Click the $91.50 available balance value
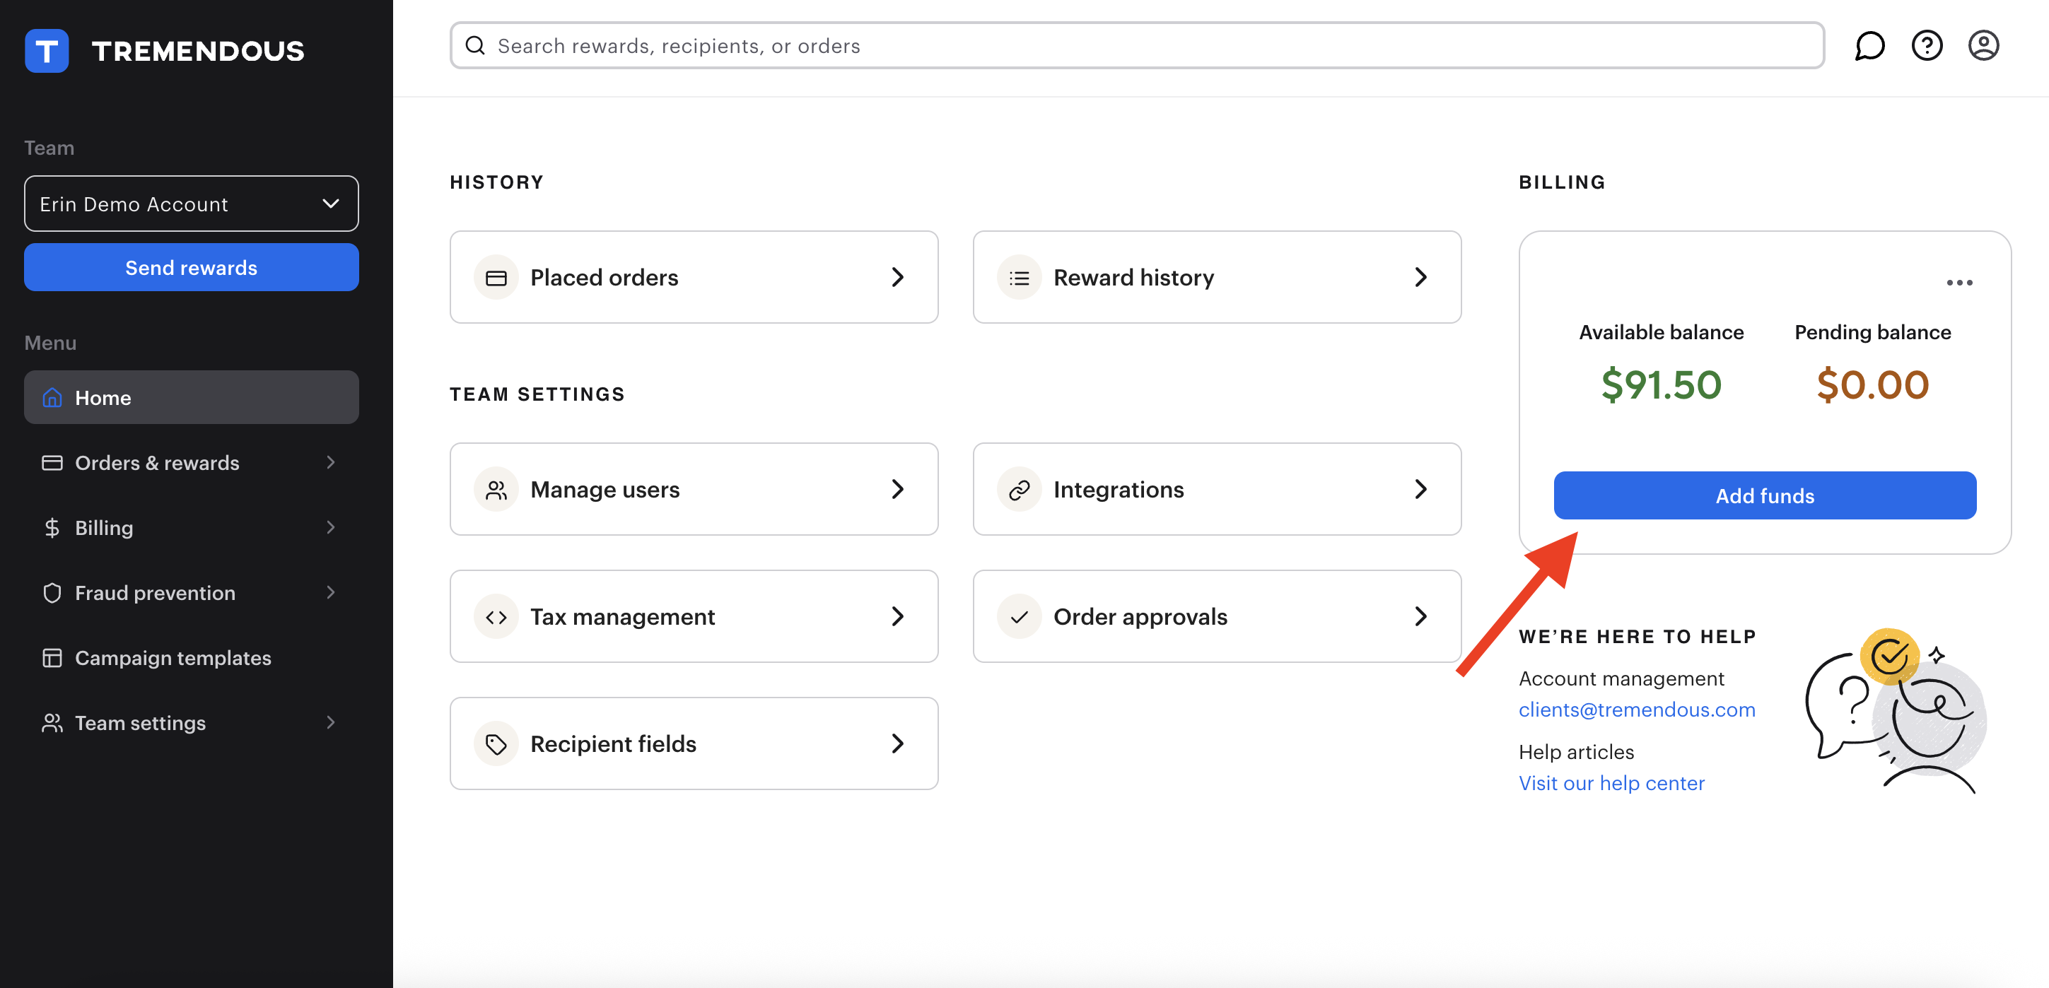 pyautogui.click(x=1661, y=385)
